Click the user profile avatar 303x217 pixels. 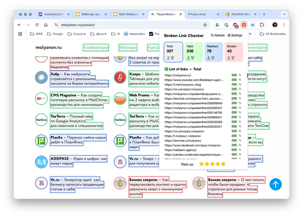pos(275,25)
